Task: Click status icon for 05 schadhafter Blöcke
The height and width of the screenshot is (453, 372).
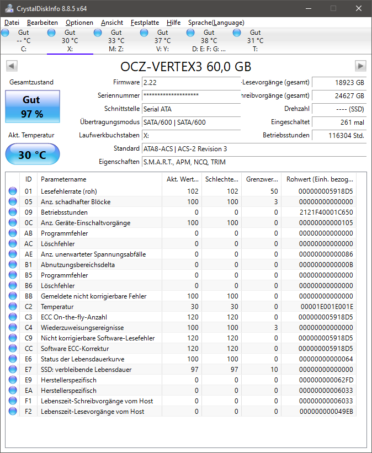Action: coord(13,201)
